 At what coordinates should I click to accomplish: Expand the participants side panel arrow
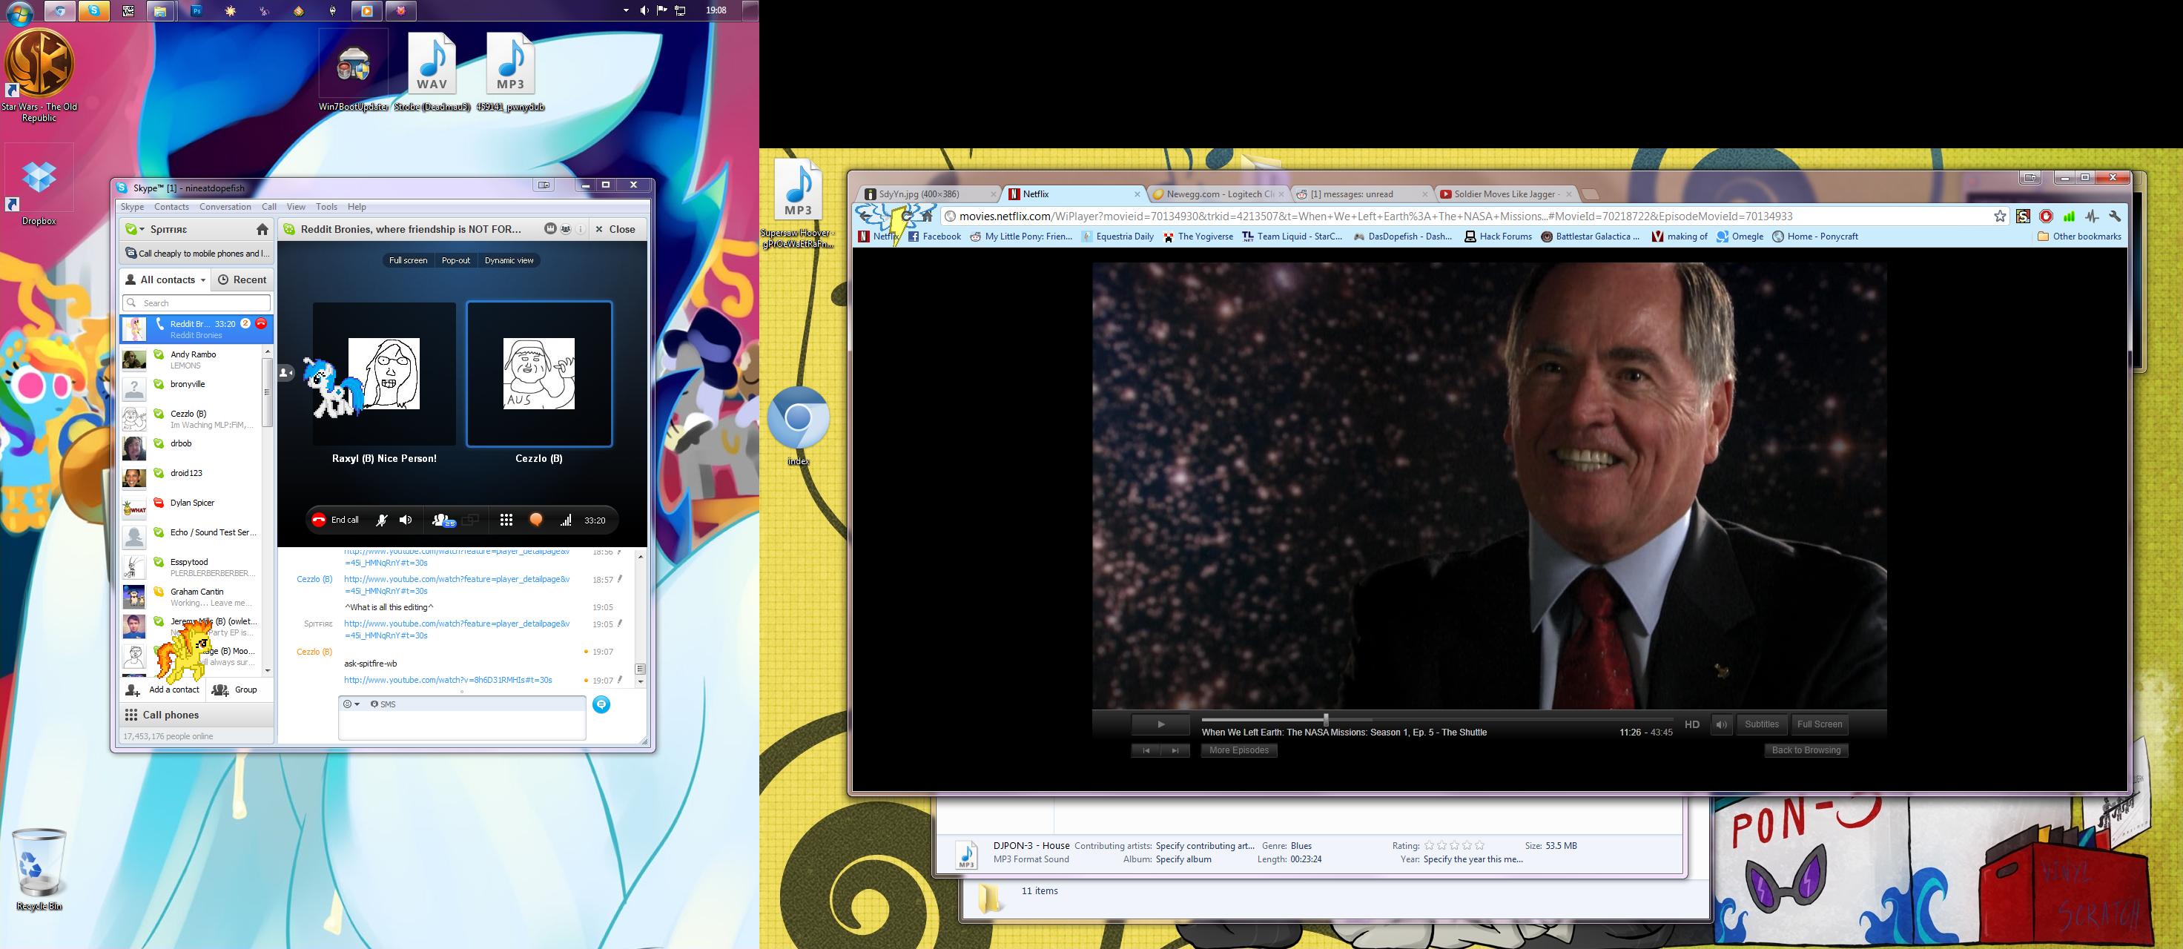click(285, 373)
